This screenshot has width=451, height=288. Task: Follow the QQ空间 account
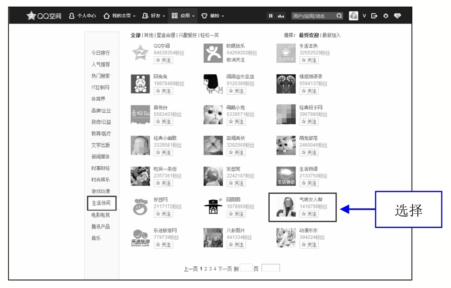(163, 60)
